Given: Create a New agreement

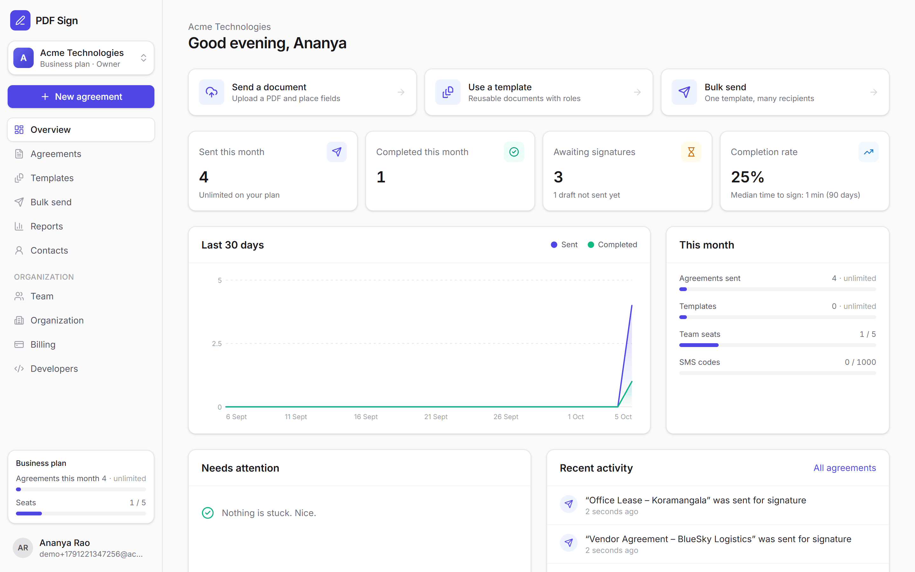Looking at the screenshot, I should (81, 97).
